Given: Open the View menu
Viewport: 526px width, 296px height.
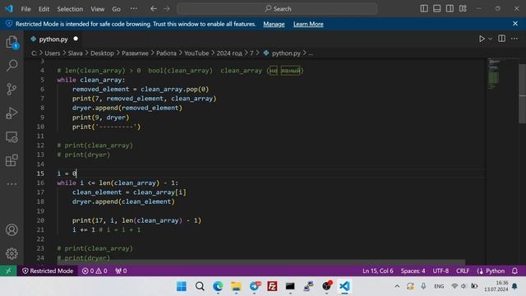Looking at the screenshot, I should 97,9.
